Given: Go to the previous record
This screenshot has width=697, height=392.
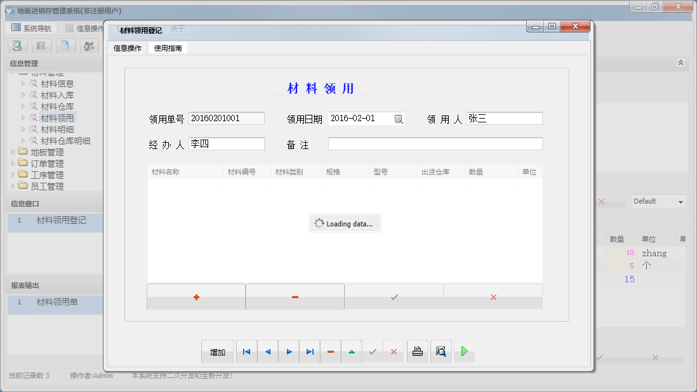Looking at the screenshot, I should 267,351.
